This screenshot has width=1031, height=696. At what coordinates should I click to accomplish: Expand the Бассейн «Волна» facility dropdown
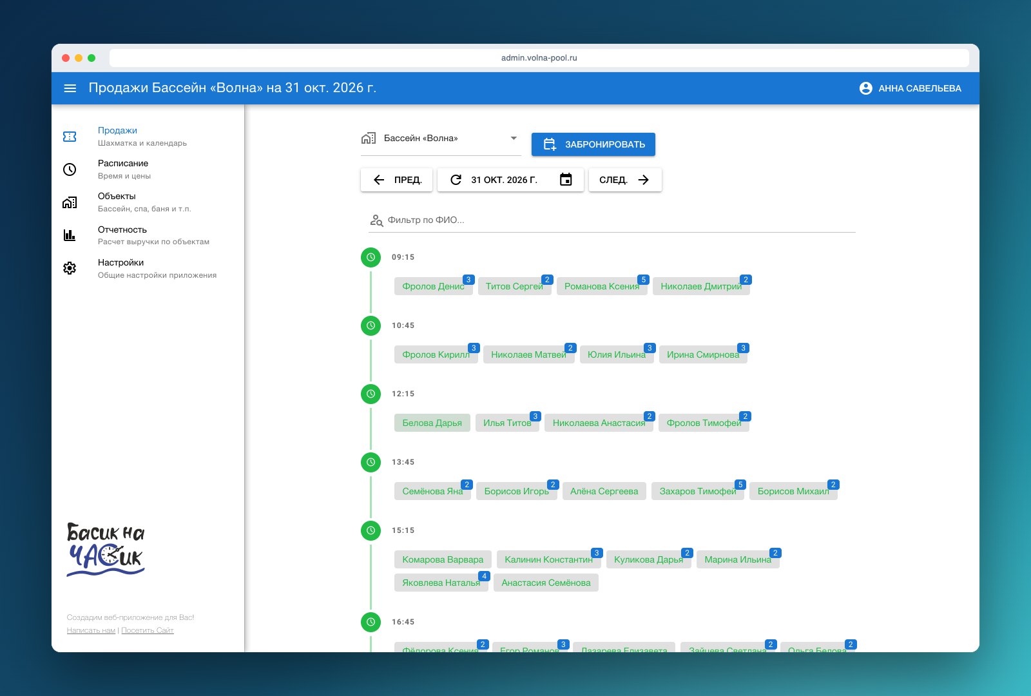[441, 139]
